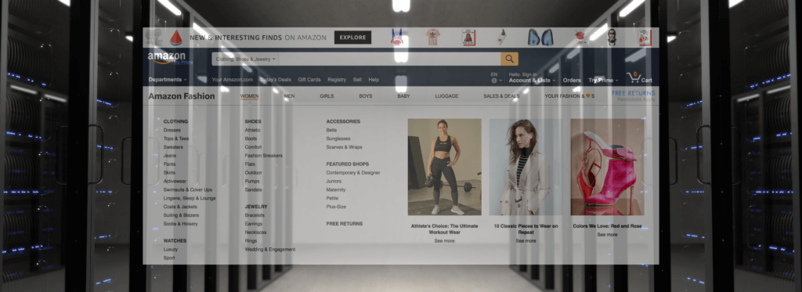Image resolution: width=802 pixels, height=292 pixels.
Task: Open the pink Adidas t-shirt product
Action: [432, 38]
